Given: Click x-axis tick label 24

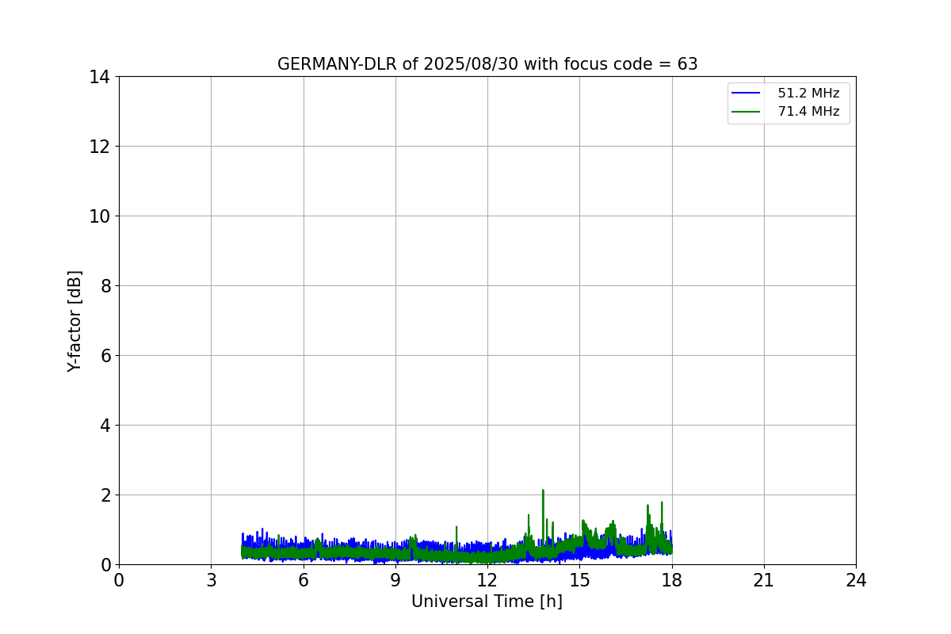Looking at the screenshot, I should tap(856, 580).
